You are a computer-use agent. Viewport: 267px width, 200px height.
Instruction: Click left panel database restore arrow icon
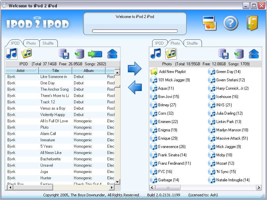pos(79,54)
